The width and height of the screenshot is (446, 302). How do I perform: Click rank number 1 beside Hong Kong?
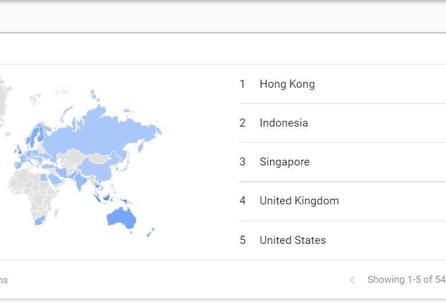[x=242, y=84]
